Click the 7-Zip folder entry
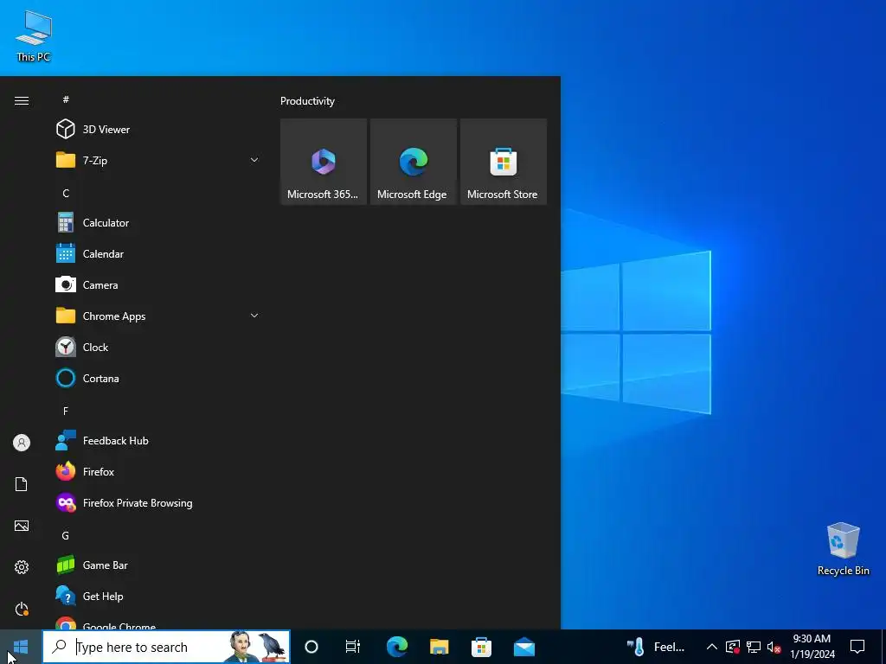 158,160
